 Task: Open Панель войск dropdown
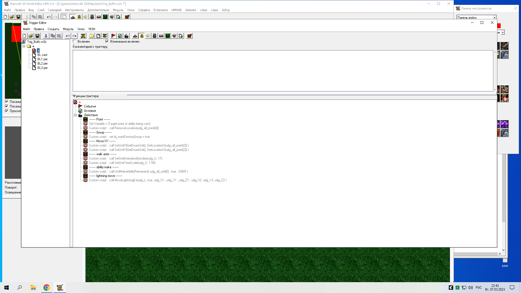pyautogui.click(x=494, y=18)
